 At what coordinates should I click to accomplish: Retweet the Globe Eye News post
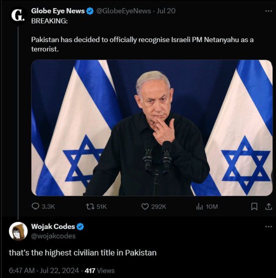pos(90,207)
